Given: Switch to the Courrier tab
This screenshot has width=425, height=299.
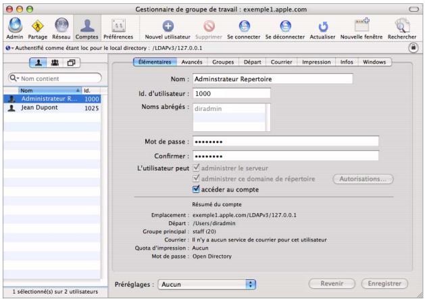Looking at the screenshot, I should (281, 62).
